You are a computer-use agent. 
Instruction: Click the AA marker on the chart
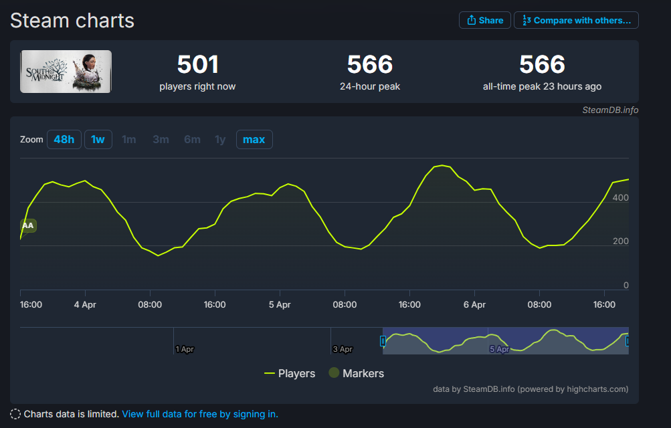[x=28, y=225]
